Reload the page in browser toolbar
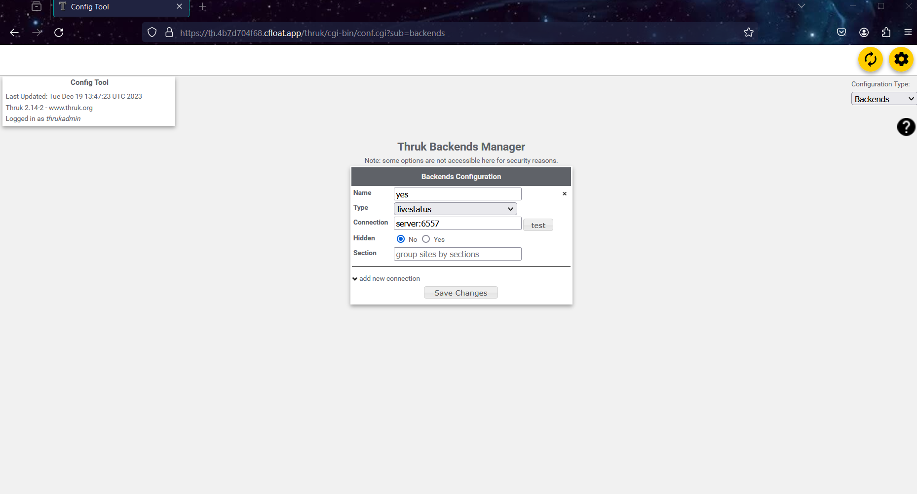This screenshot has width=917, height=494. 59,33
